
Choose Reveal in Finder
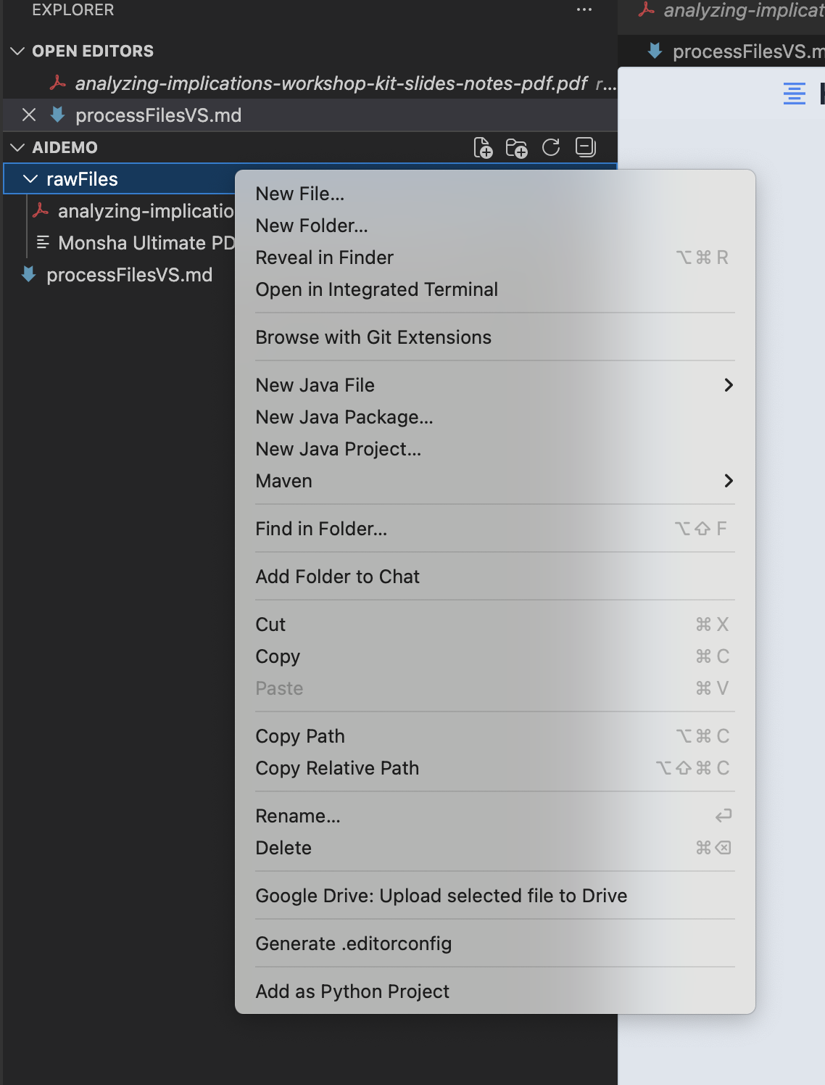point(324,257)
